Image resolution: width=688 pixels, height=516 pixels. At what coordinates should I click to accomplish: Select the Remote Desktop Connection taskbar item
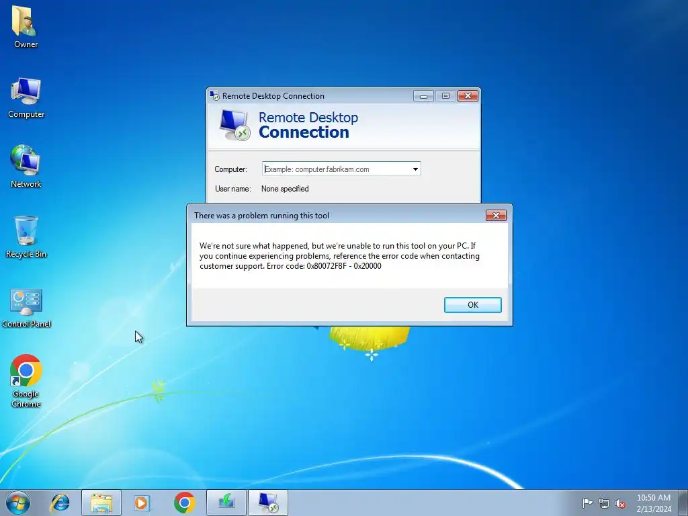[x=268, y=503]
